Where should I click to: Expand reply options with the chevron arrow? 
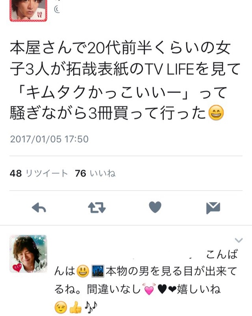click(239, 240)
